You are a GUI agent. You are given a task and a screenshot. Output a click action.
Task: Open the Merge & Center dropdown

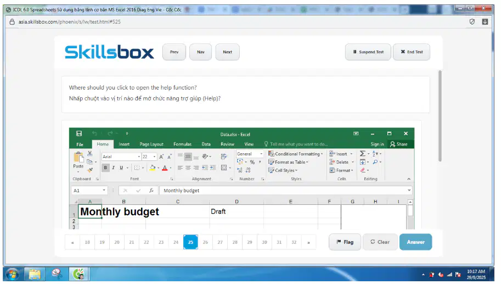230,168
